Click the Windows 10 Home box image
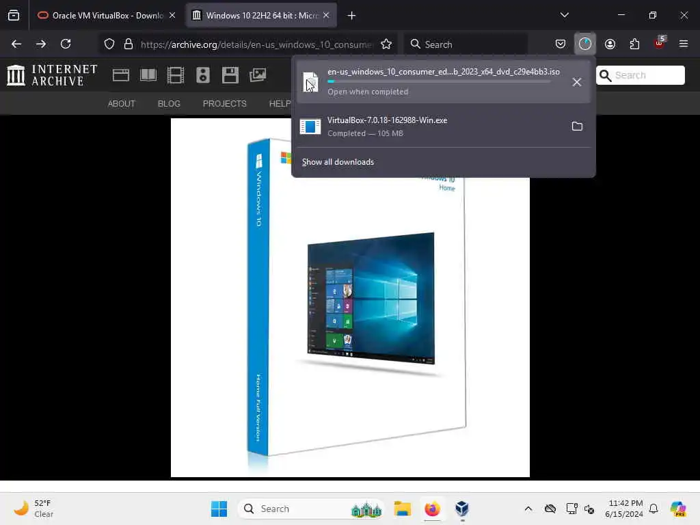 (350, 297)
